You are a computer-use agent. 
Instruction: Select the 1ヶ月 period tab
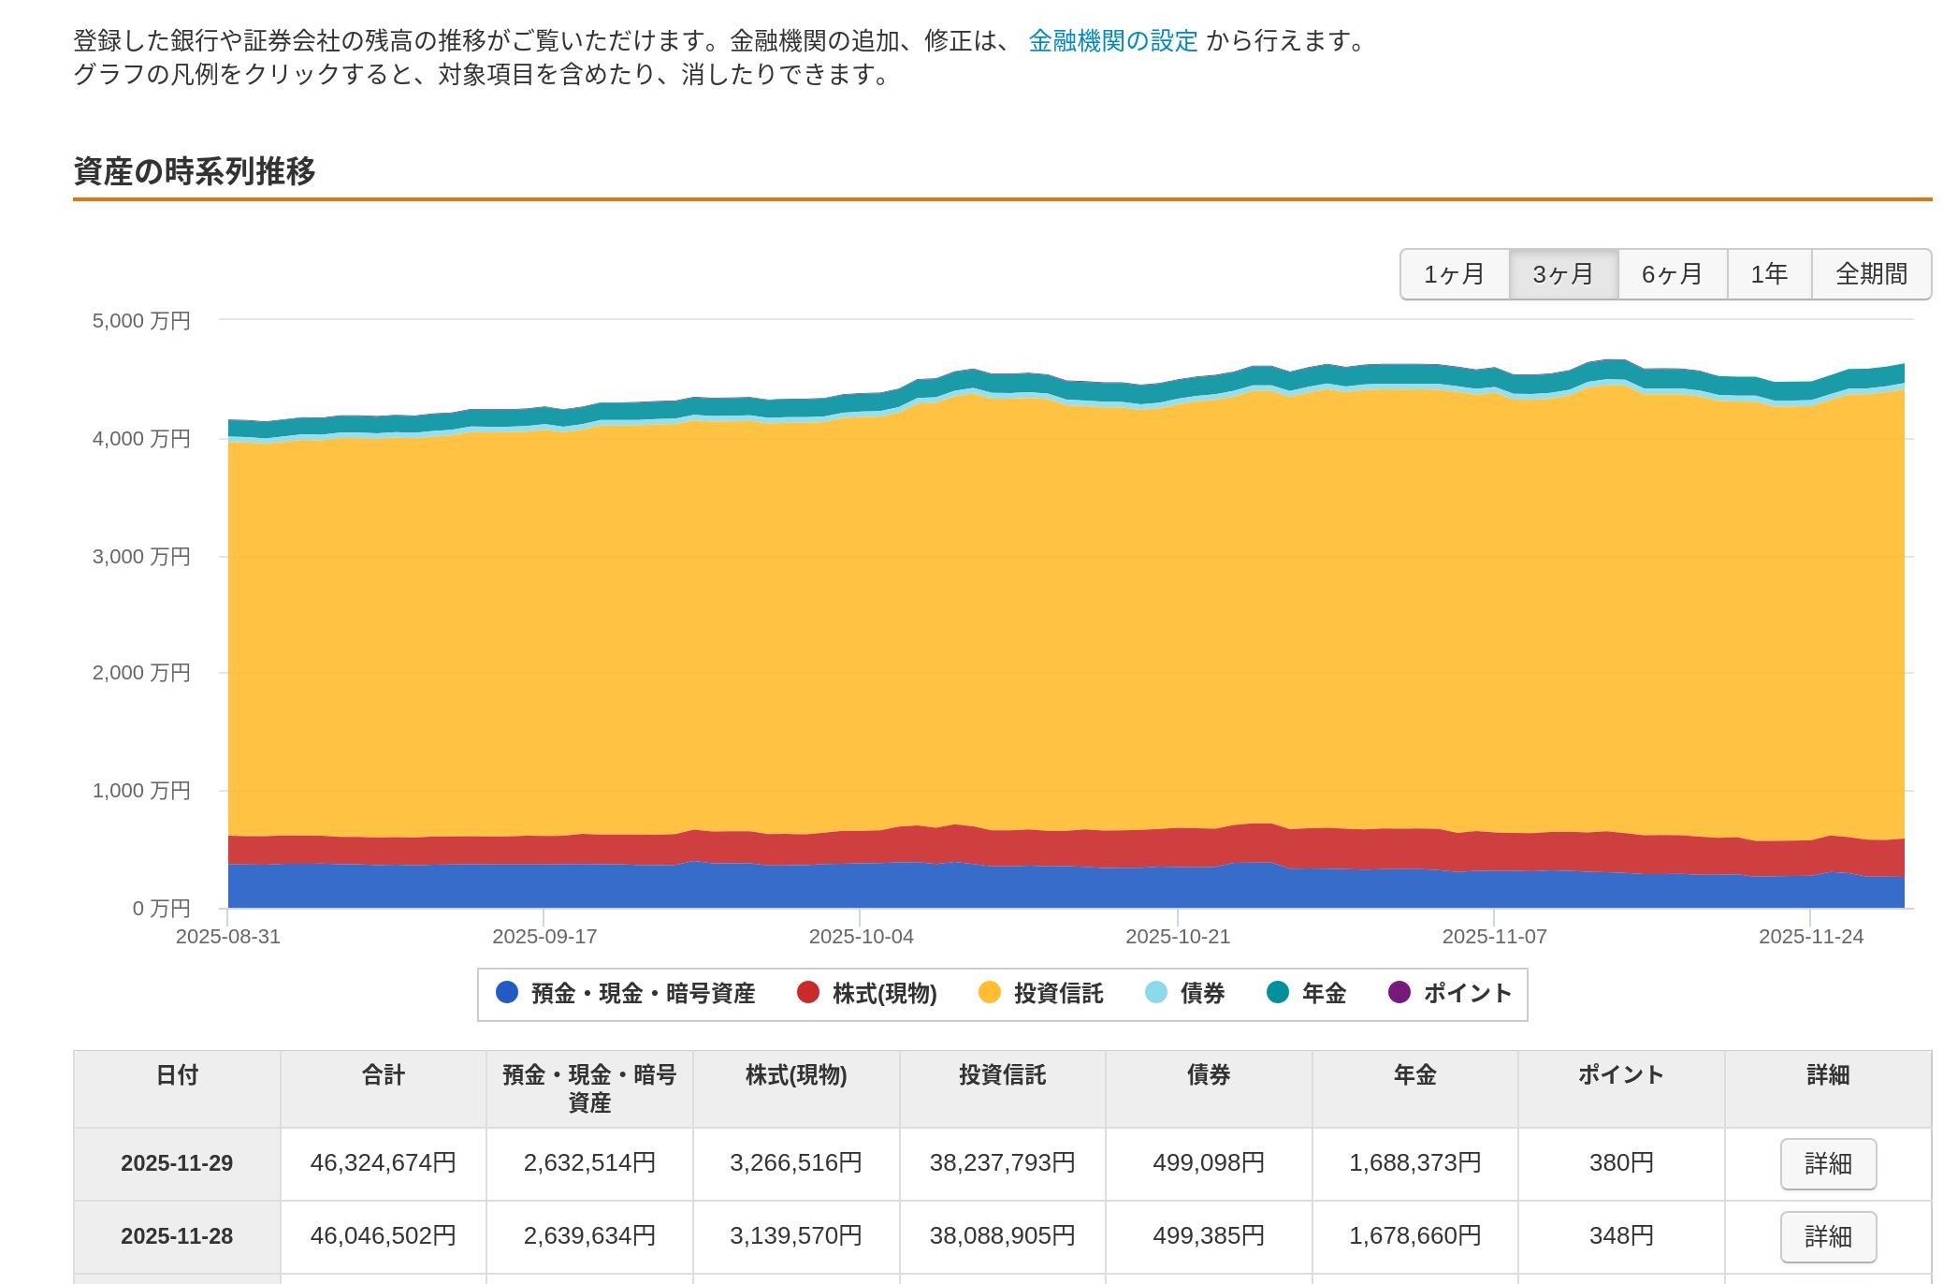[1454, 274]
